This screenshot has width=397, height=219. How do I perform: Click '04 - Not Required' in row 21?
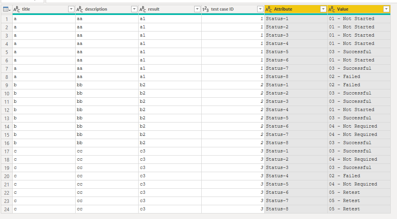353,184
